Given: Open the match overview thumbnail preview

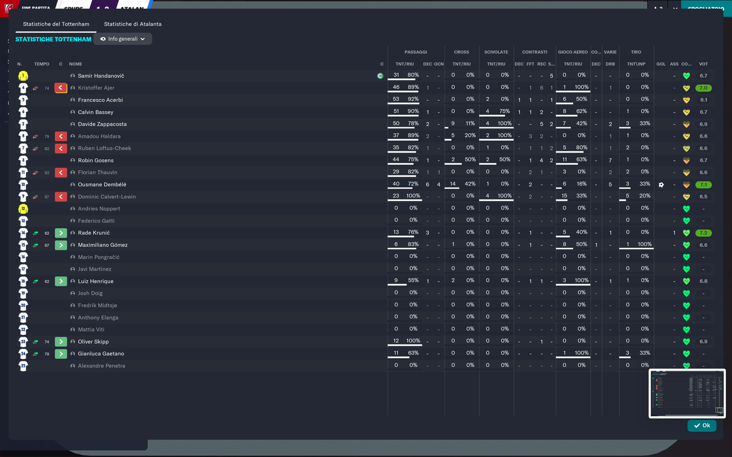Looking at the screenshot, I should point(687,394).
